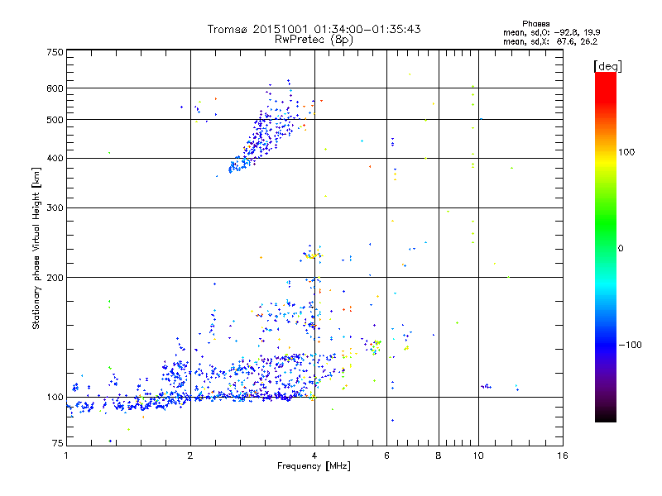This screenshot has height=496, width=662.
Task: Click colorbar tick label '-100'
Action: (x=630, y=345)
